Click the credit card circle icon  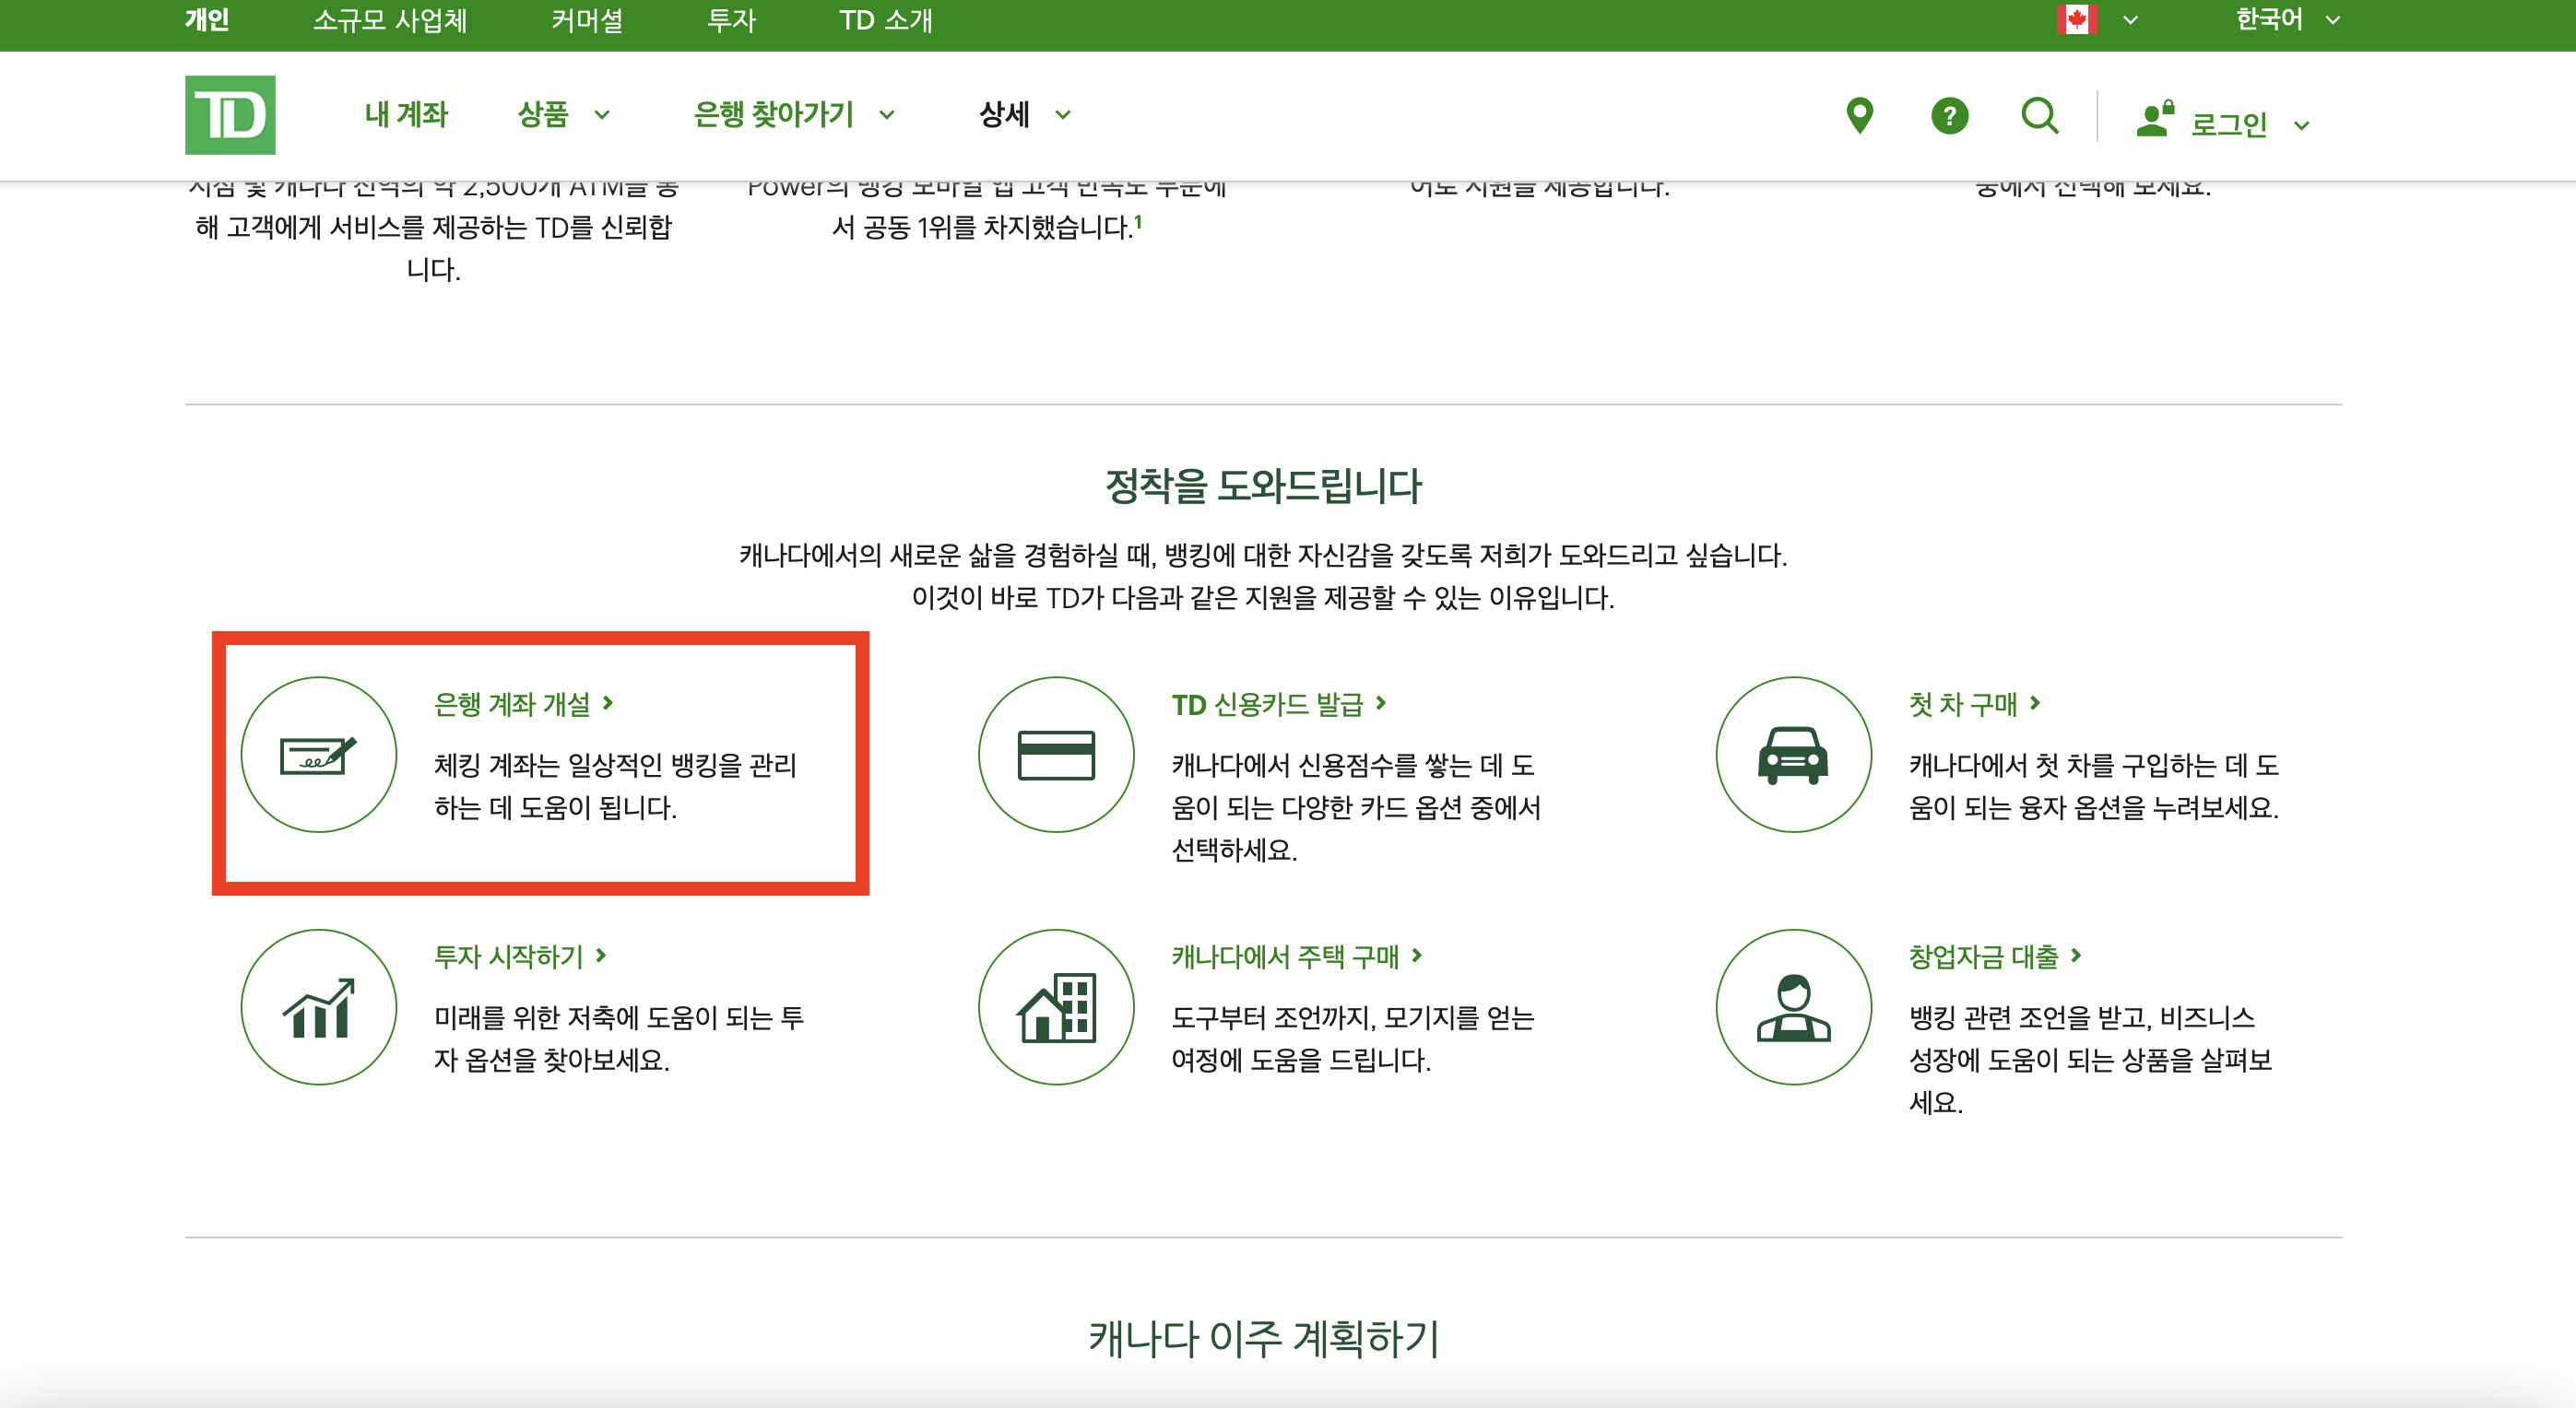1056,755
